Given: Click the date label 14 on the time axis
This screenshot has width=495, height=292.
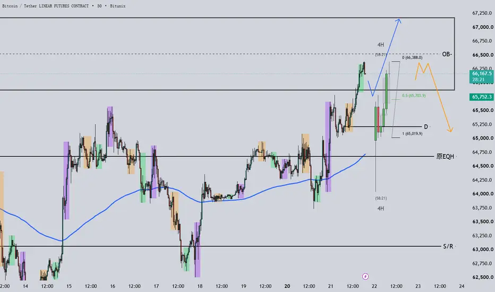Looking at the screenshot, I should [25, 286].
